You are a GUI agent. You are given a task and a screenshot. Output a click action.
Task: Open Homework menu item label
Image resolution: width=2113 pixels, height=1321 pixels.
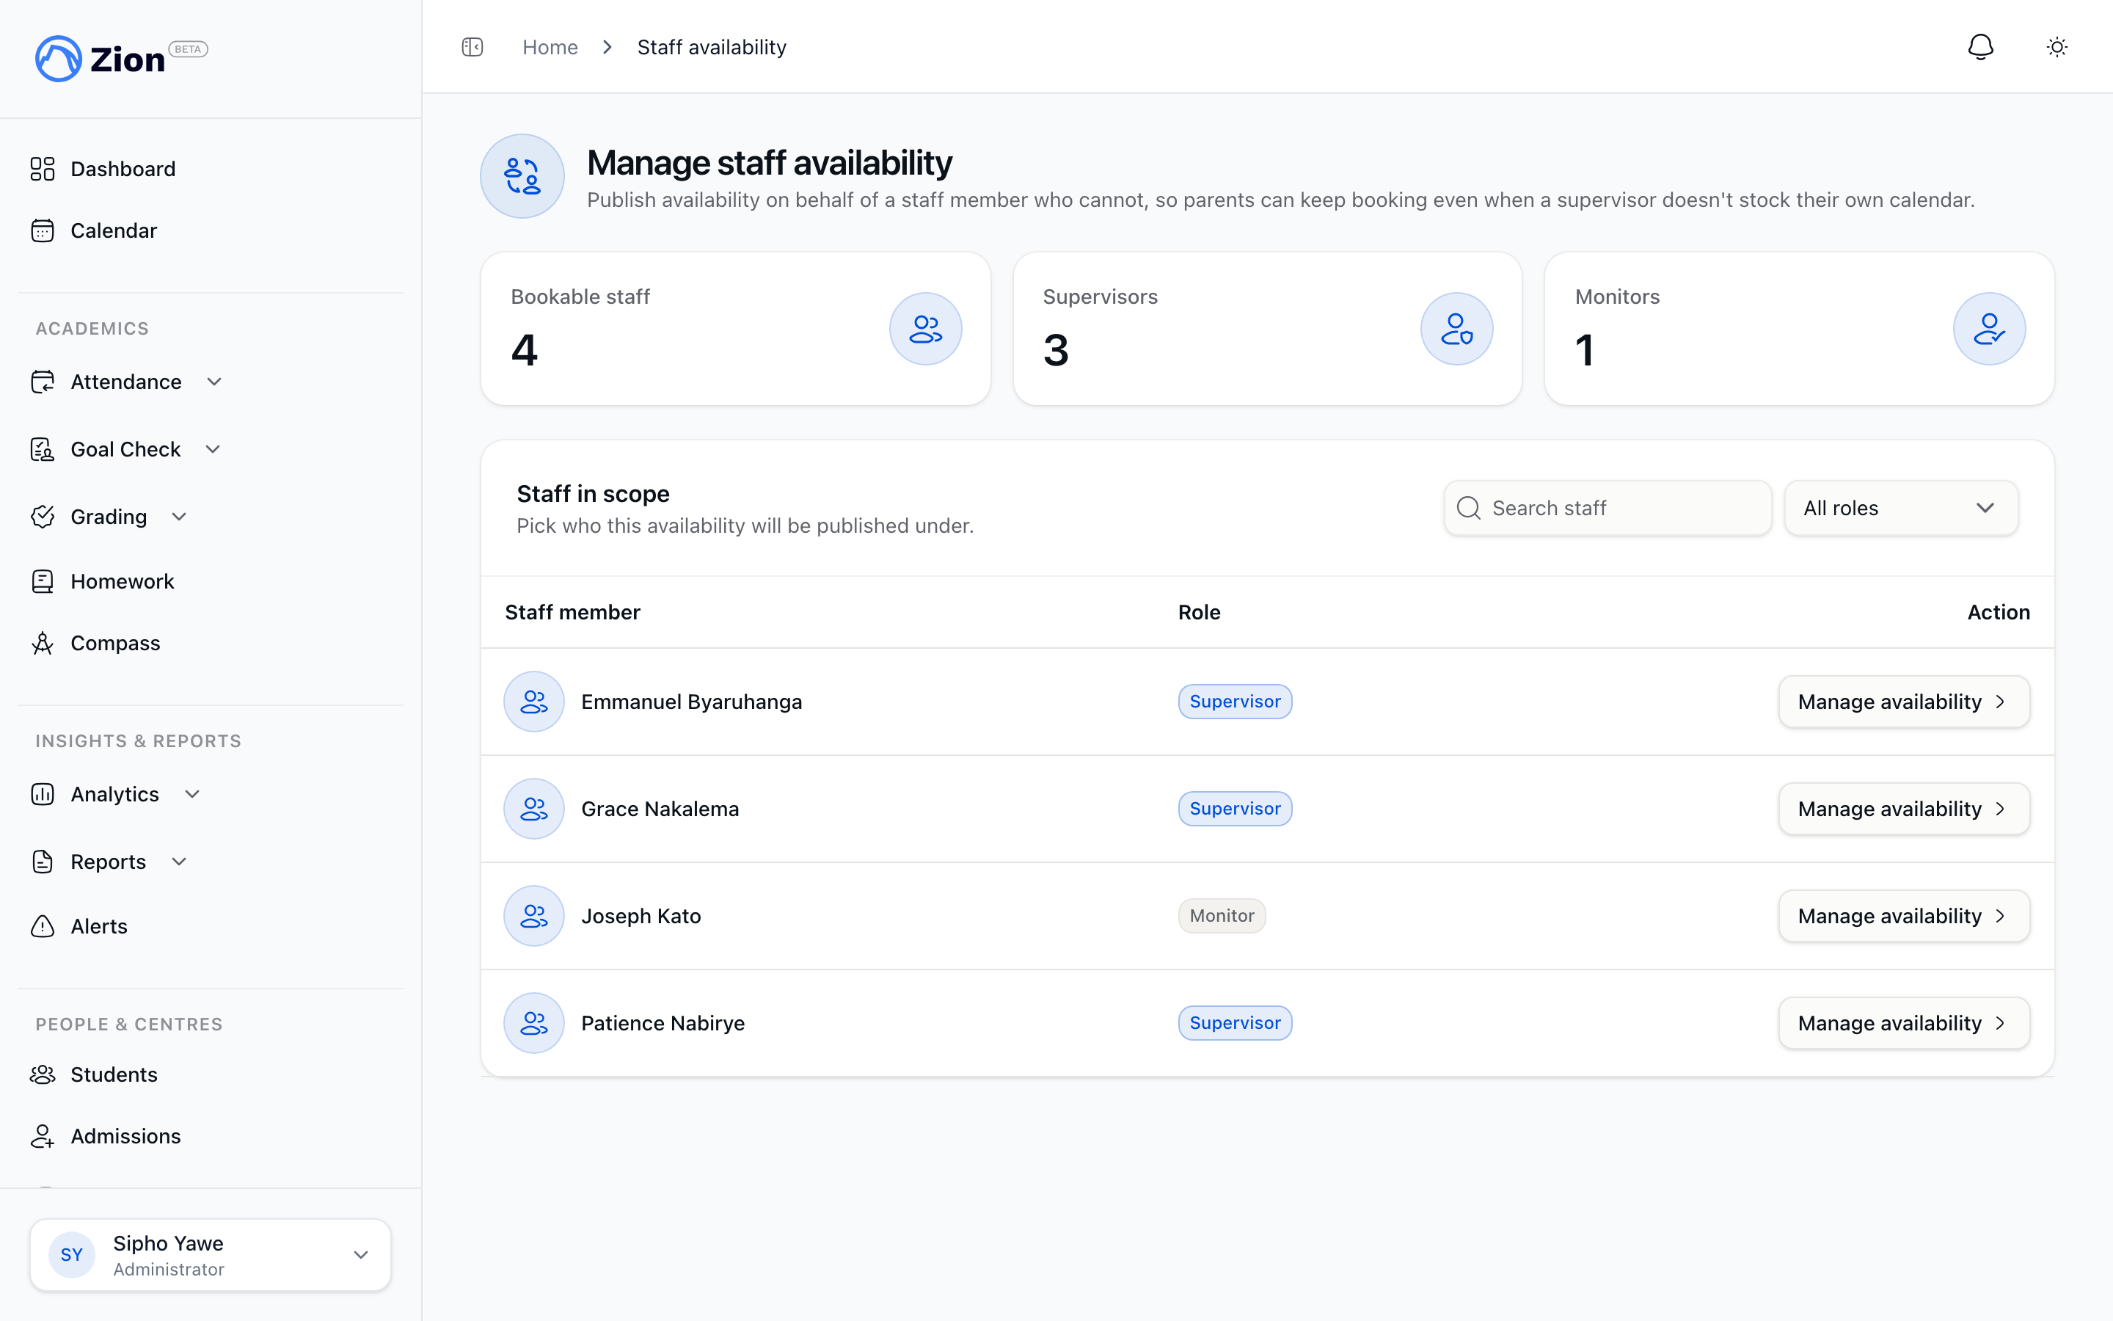tap(123, 581)
